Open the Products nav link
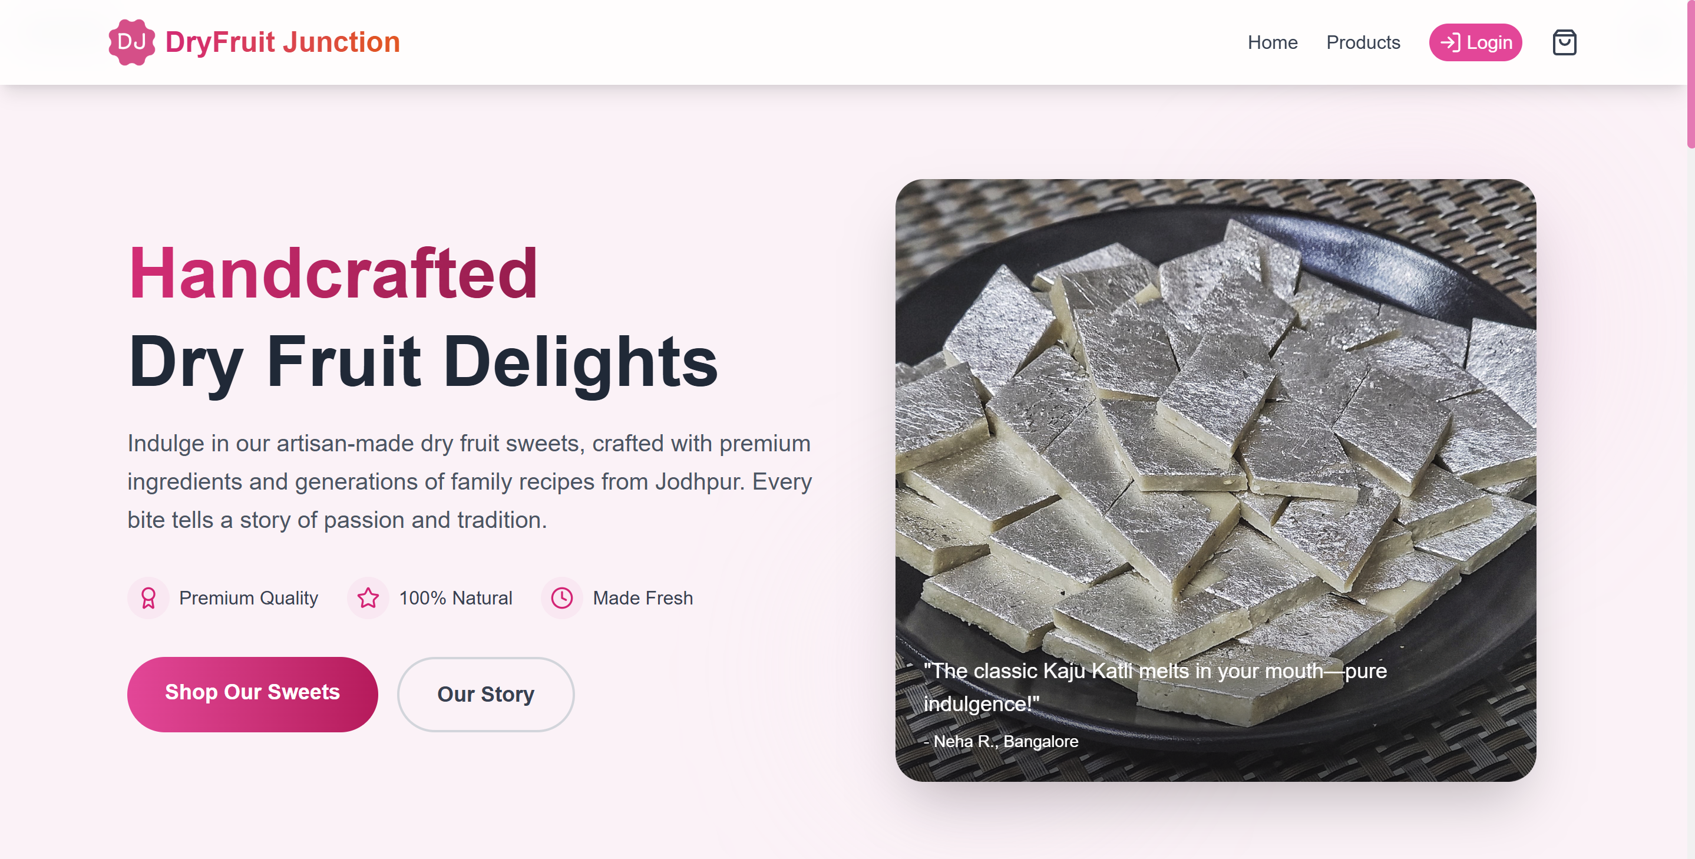 coord(1363,43)
